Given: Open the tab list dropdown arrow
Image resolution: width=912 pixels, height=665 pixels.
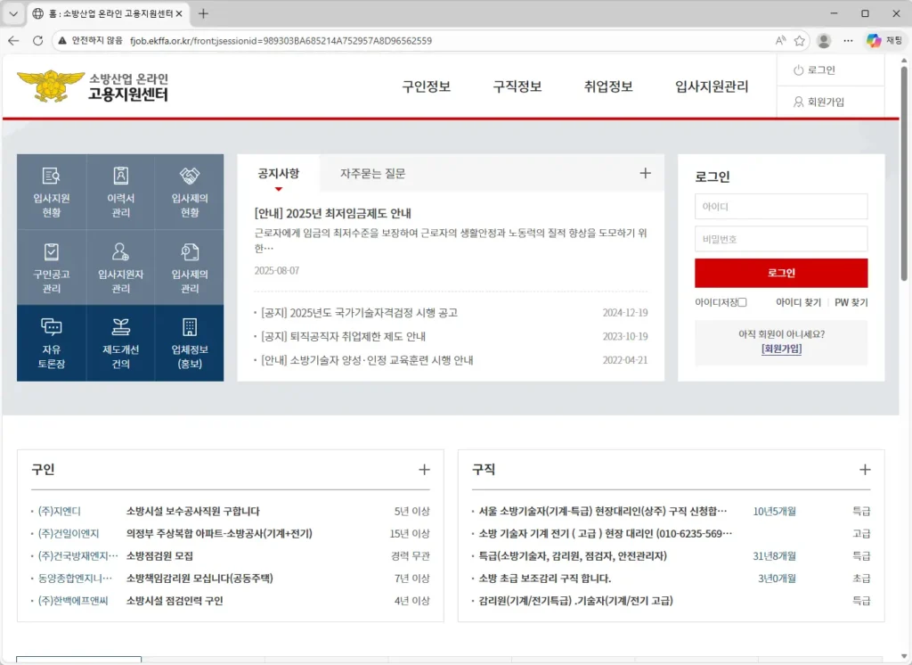Looking at the screenshot, I should pos(13,14).
